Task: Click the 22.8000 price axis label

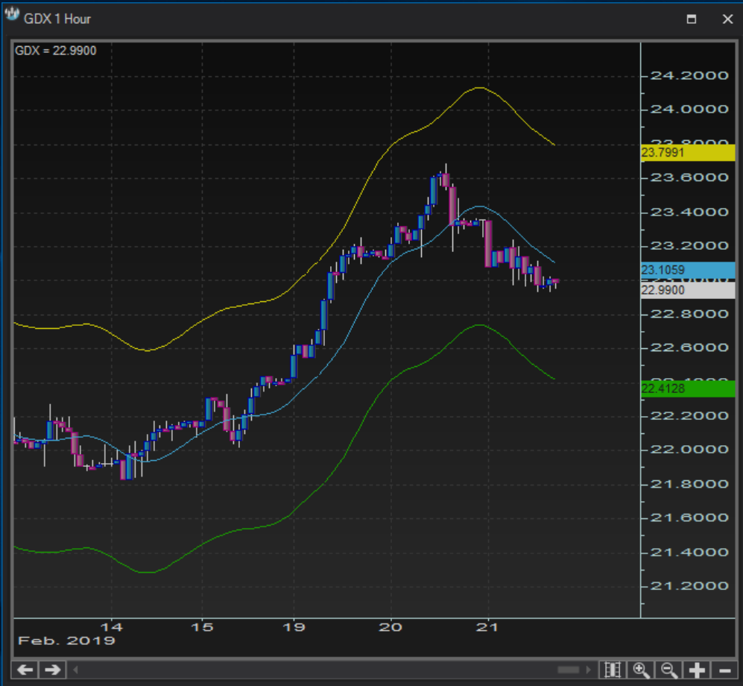Action: (689, 315)
